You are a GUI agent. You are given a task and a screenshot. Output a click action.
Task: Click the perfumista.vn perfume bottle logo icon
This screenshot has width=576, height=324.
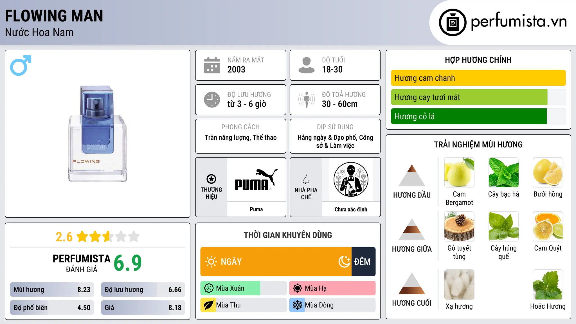point(453,22)
